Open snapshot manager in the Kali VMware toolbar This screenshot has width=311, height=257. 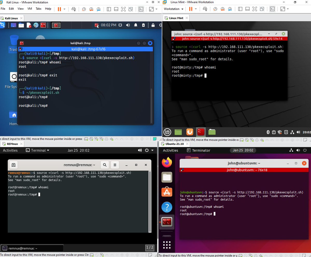click(99, 9)
